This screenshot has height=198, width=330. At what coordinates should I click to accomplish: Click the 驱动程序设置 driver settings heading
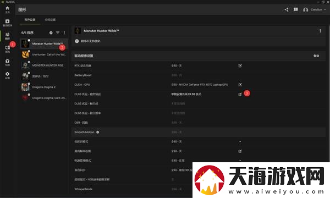pyautogui.click(x=84, y=56)
